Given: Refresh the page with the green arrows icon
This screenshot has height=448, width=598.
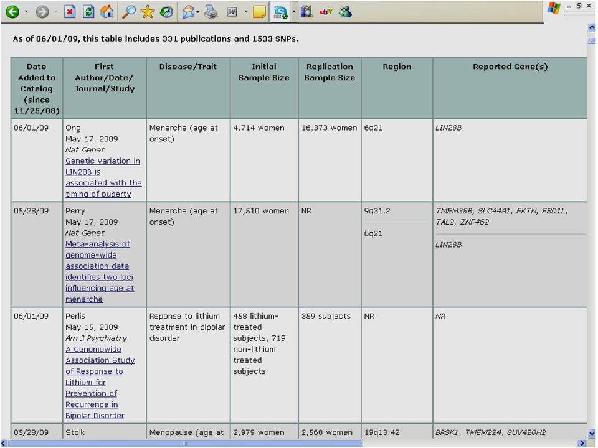Looking at the screenshot, I should [x=88, y=12].
